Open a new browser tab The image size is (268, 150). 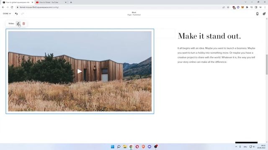click(x=71, y=2)
